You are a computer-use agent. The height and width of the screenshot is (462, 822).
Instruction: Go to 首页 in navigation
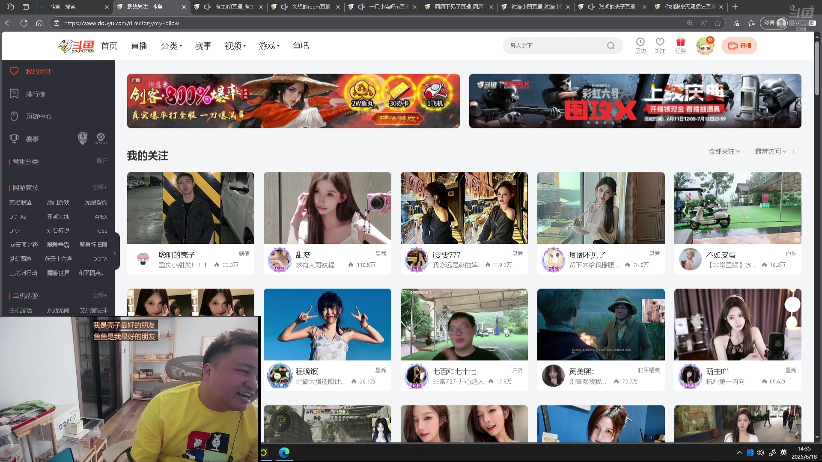(x=109, y=46)
